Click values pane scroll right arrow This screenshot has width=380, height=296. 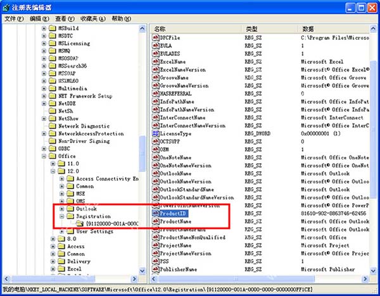[x=365, y=279]
